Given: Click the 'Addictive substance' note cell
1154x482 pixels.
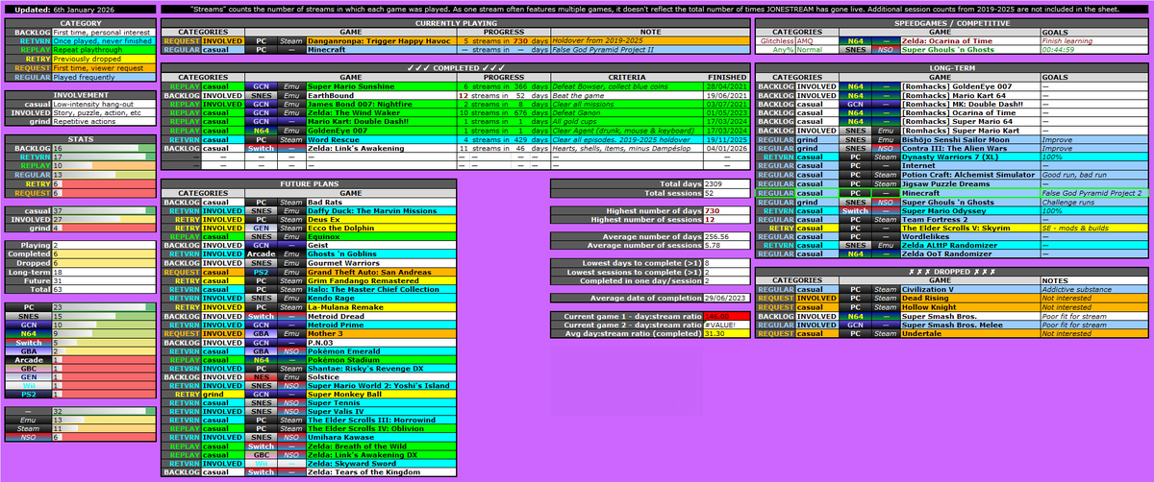Looking at the screenshot, I should [x=1093, y=289].
